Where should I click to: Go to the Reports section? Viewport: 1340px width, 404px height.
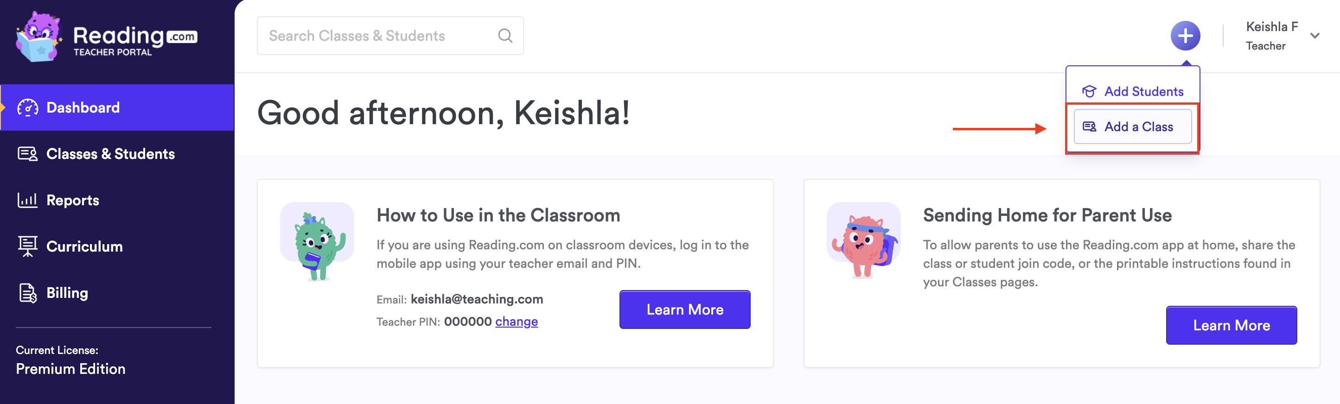click(73, 200)
